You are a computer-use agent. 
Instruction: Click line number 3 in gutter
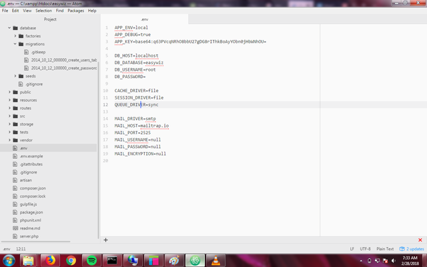[x=107, y=41]
